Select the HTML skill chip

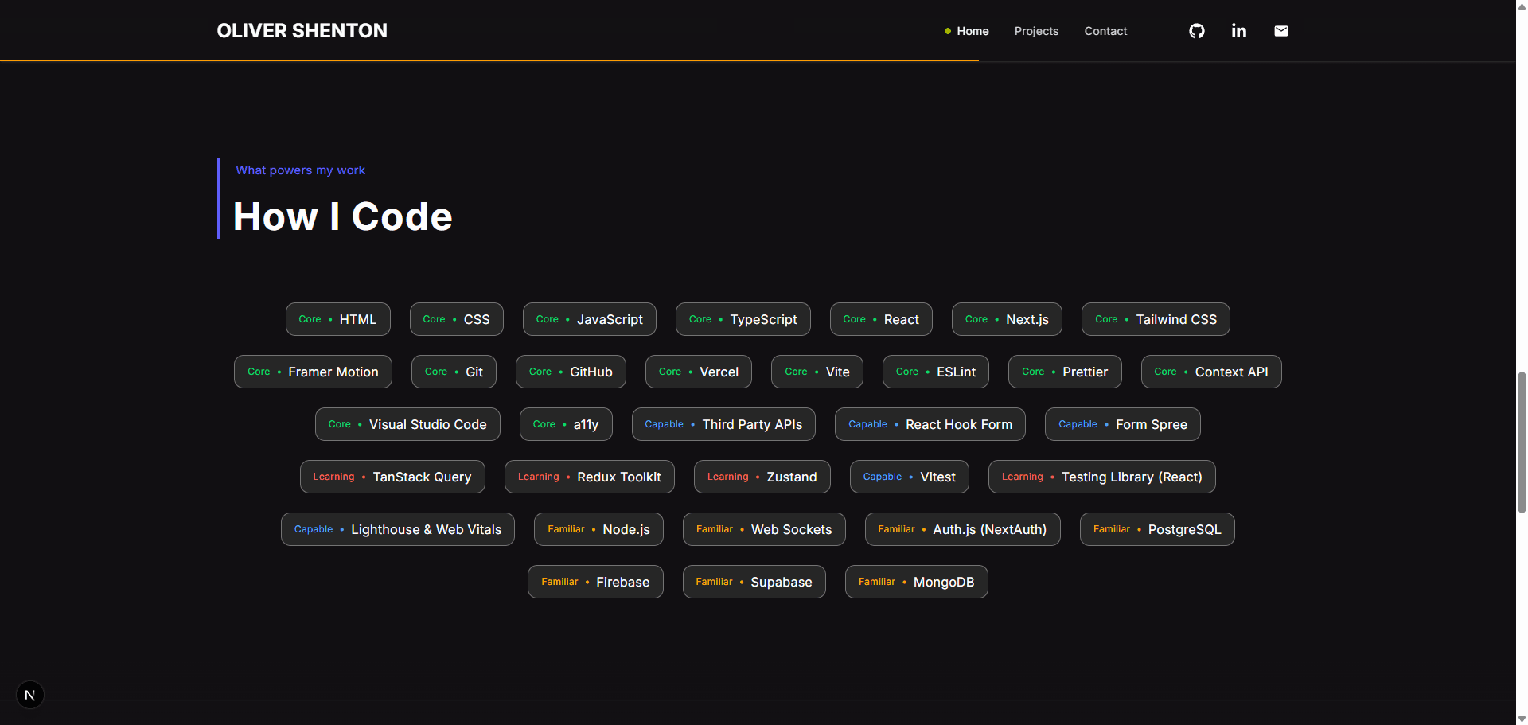[338, 319]
